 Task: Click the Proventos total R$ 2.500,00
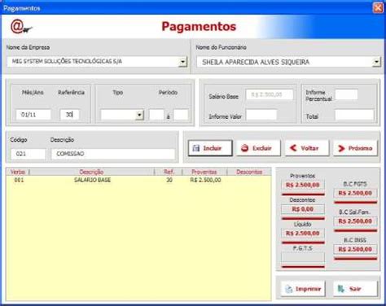(x=303, y=185)
